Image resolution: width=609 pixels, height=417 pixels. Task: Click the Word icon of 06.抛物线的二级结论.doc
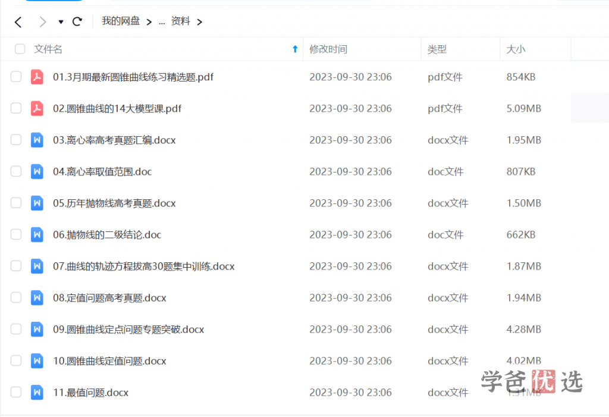pyautogui.click(x=37, y=234)
